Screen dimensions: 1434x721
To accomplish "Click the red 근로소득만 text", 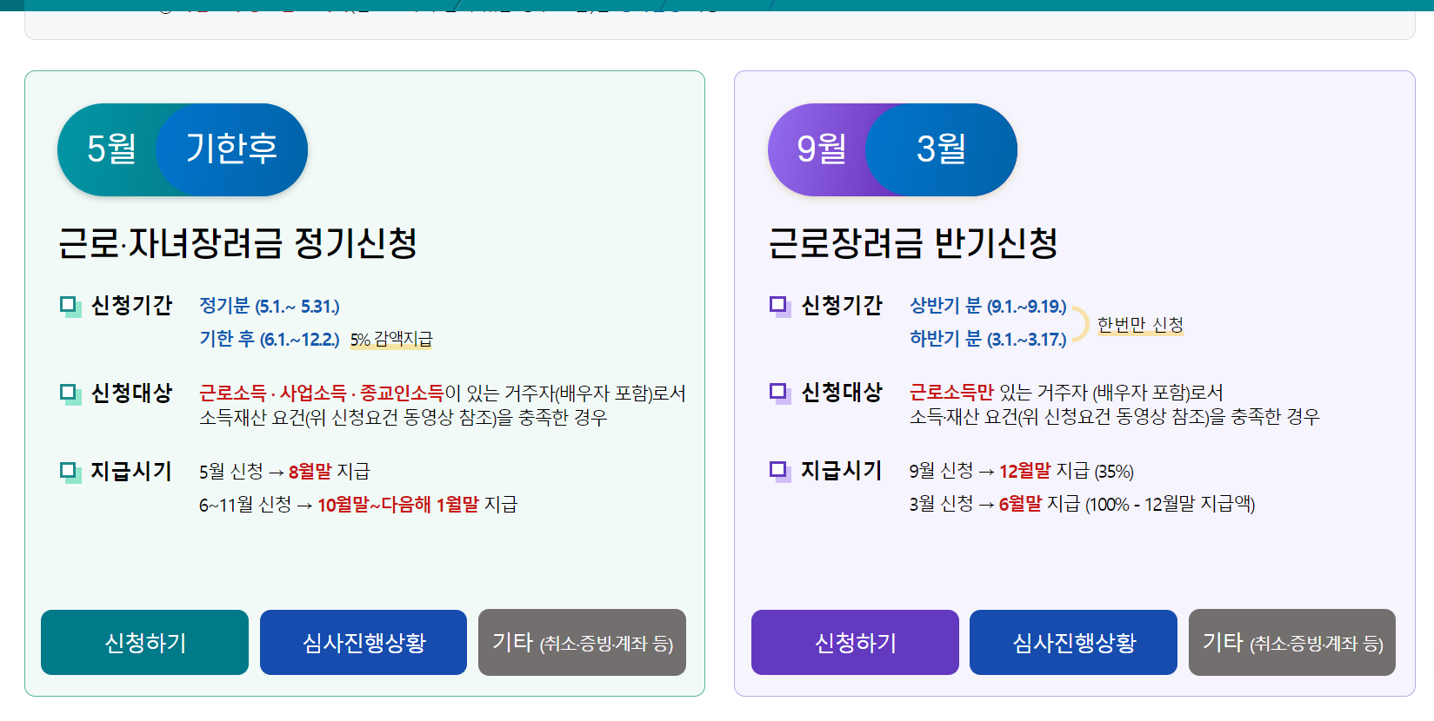I will pos(951,393).
